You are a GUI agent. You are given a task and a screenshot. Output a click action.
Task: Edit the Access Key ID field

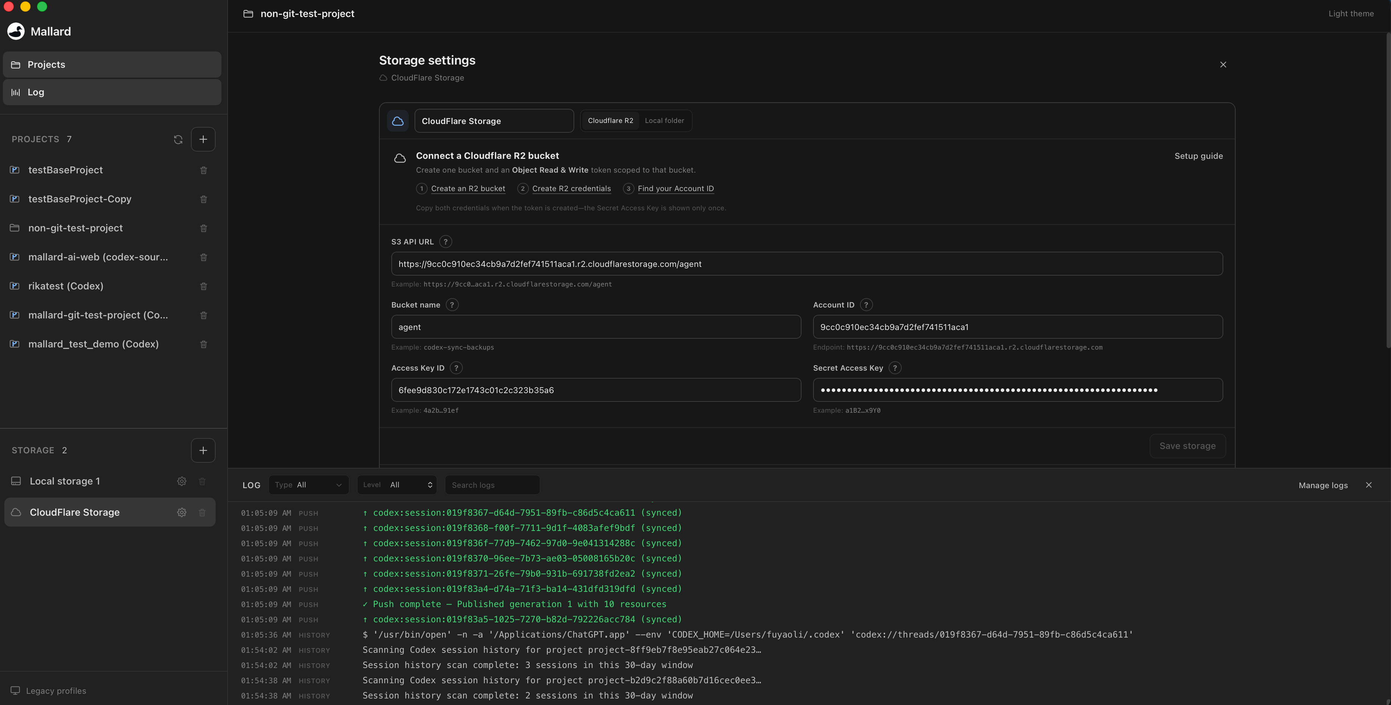point(596,390)
